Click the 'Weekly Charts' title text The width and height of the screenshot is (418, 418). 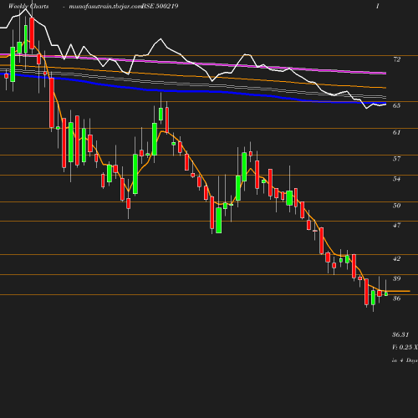click(28, 6)
